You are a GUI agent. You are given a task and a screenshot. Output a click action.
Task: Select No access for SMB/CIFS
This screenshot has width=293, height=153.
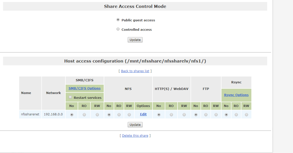pyautogui.click(x=72, y=114)
